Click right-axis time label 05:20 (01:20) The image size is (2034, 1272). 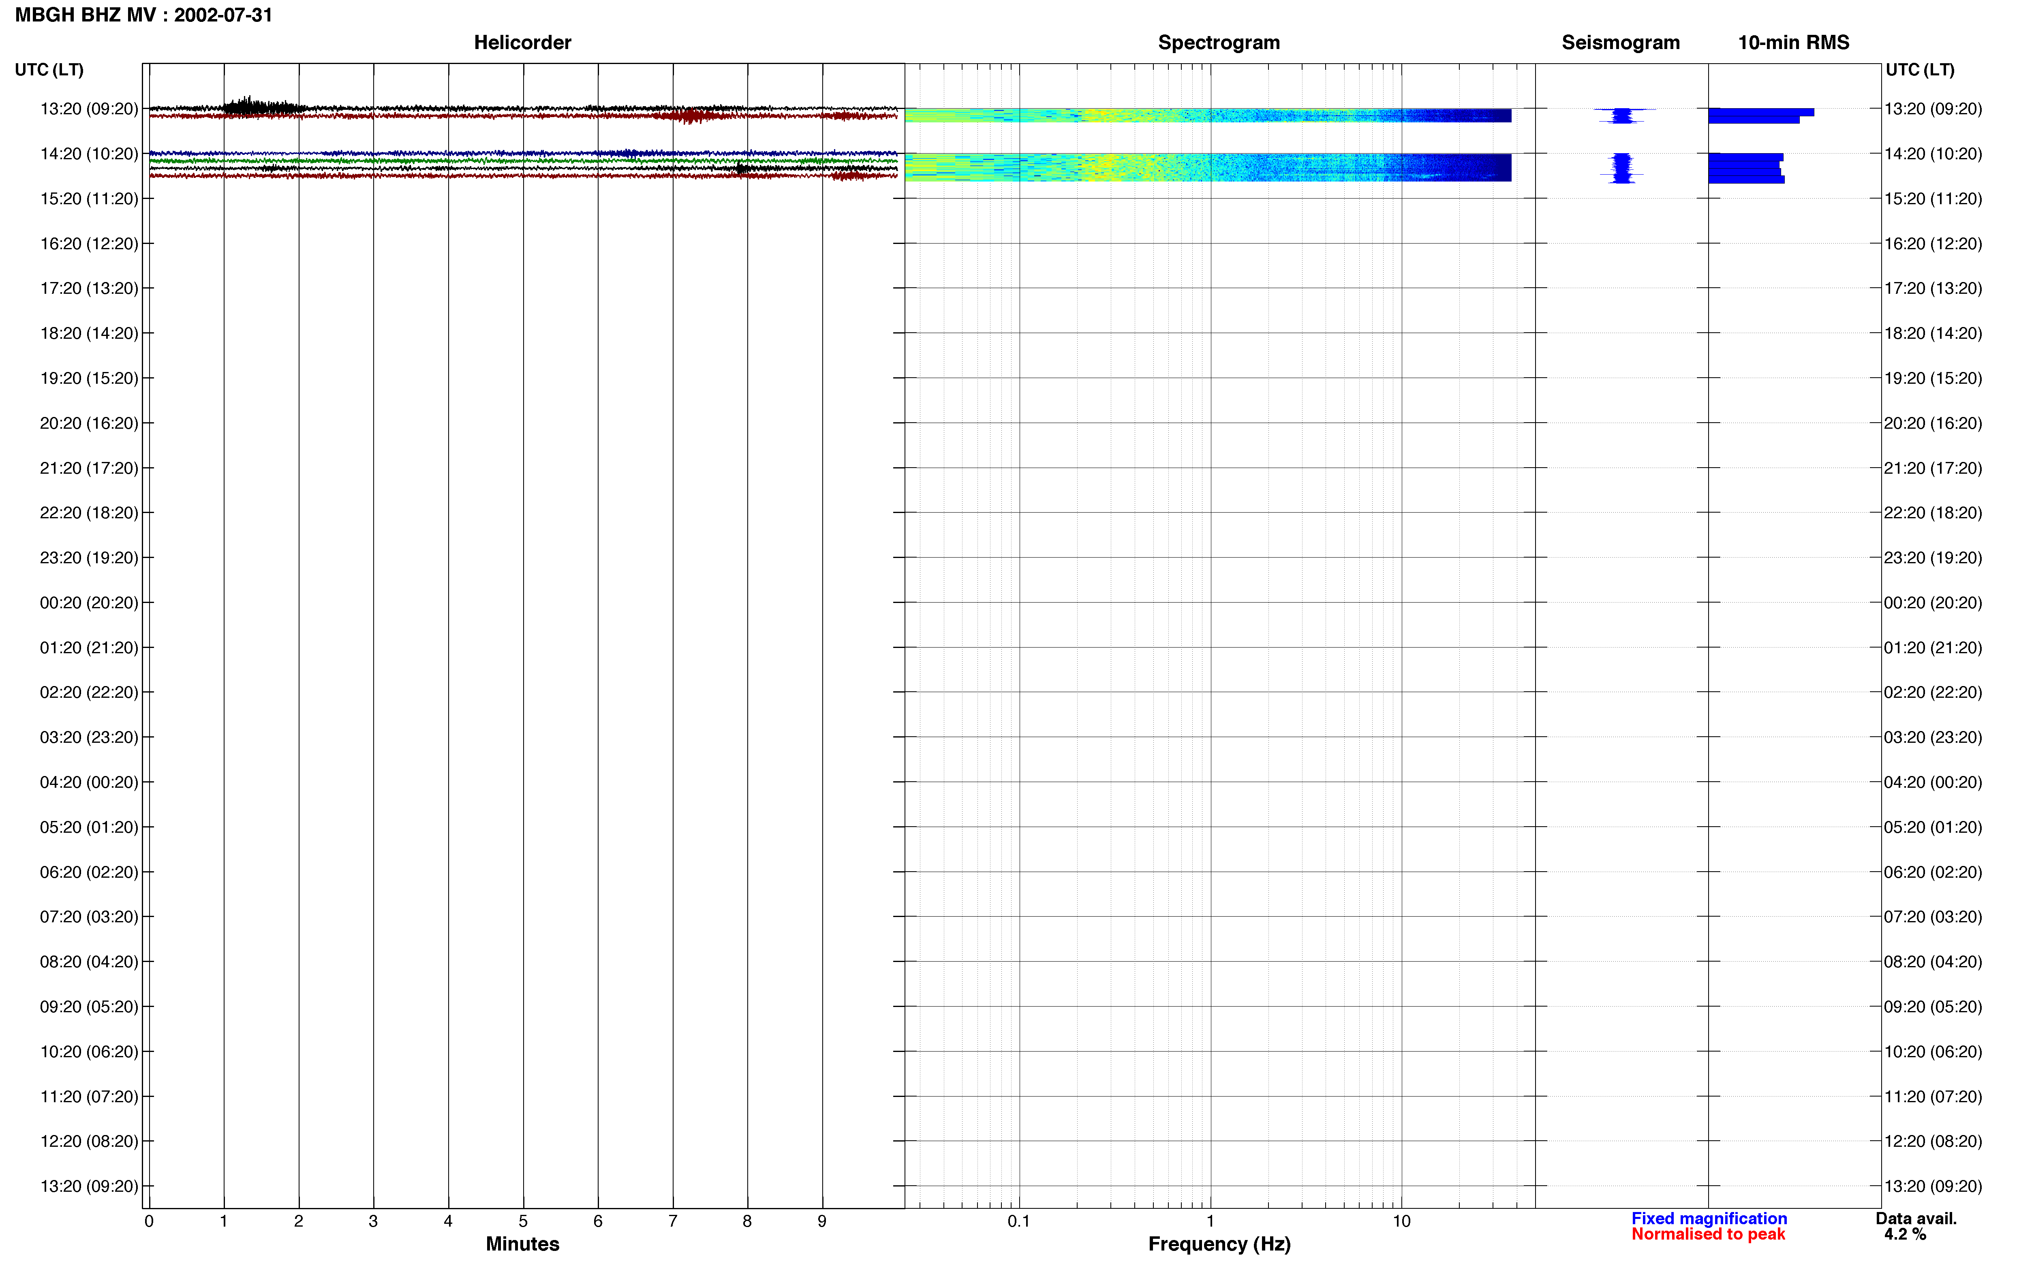1933,827
